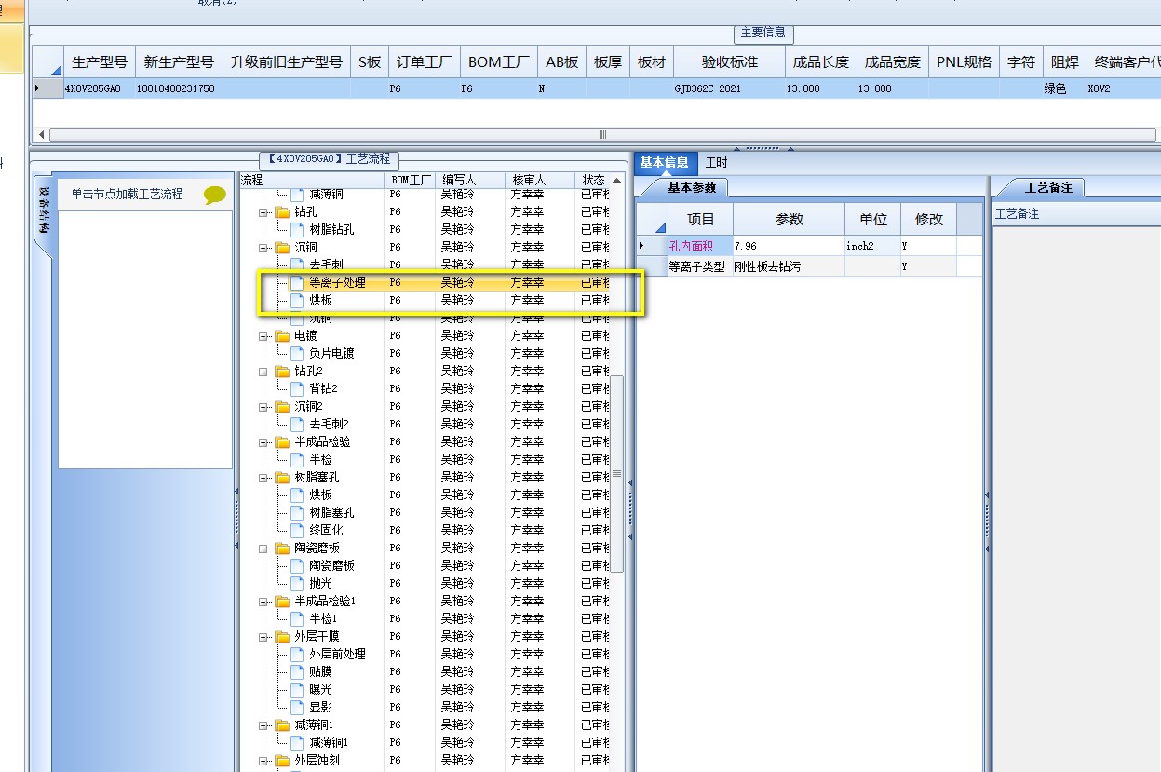Click the folder icon next to 沉铜2

[283, 406]
